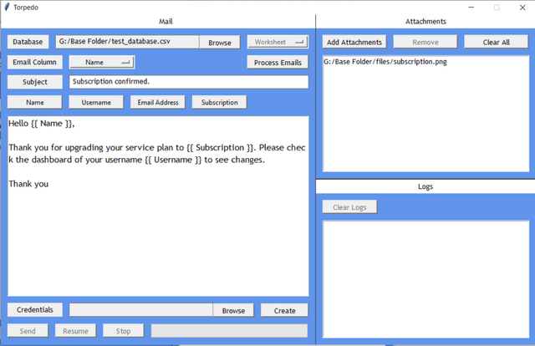
Task: Click the Resume button
Action: [75, 331]
